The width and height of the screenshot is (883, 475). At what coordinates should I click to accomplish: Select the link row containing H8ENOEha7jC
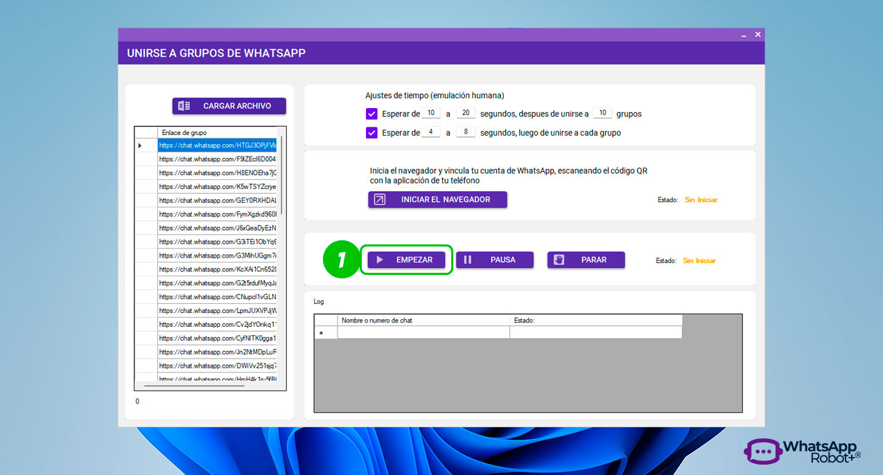point(217,173)
